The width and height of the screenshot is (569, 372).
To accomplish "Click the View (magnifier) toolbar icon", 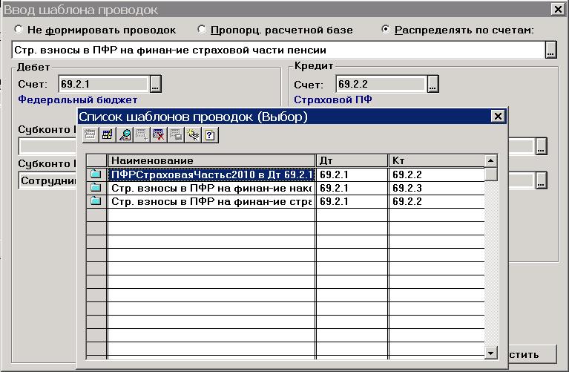I will [125, 135].
